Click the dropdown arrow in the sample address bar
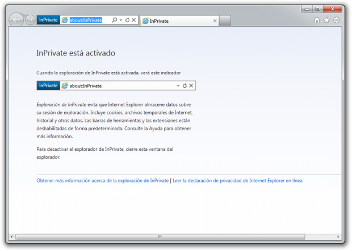Viewport: 352px width, 251px height. coord(178,86)
